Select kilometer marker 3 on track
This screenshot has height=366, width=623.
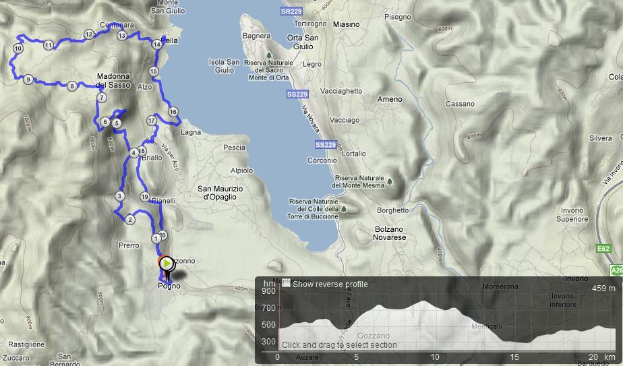tap(119, 196)
